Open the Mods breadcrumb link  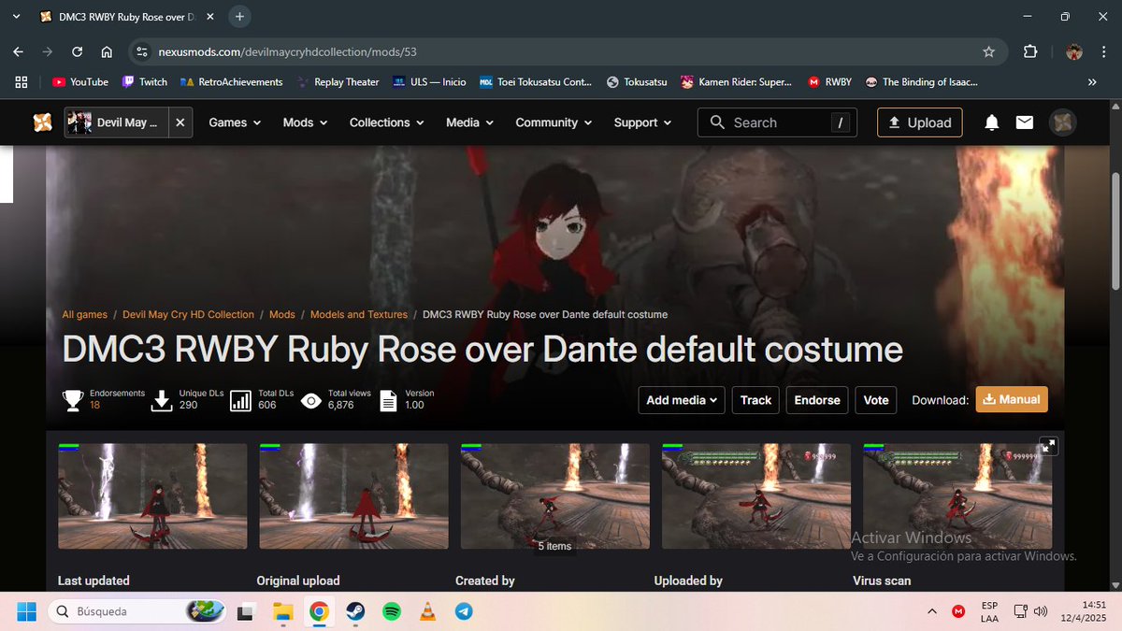click(282, 315)
